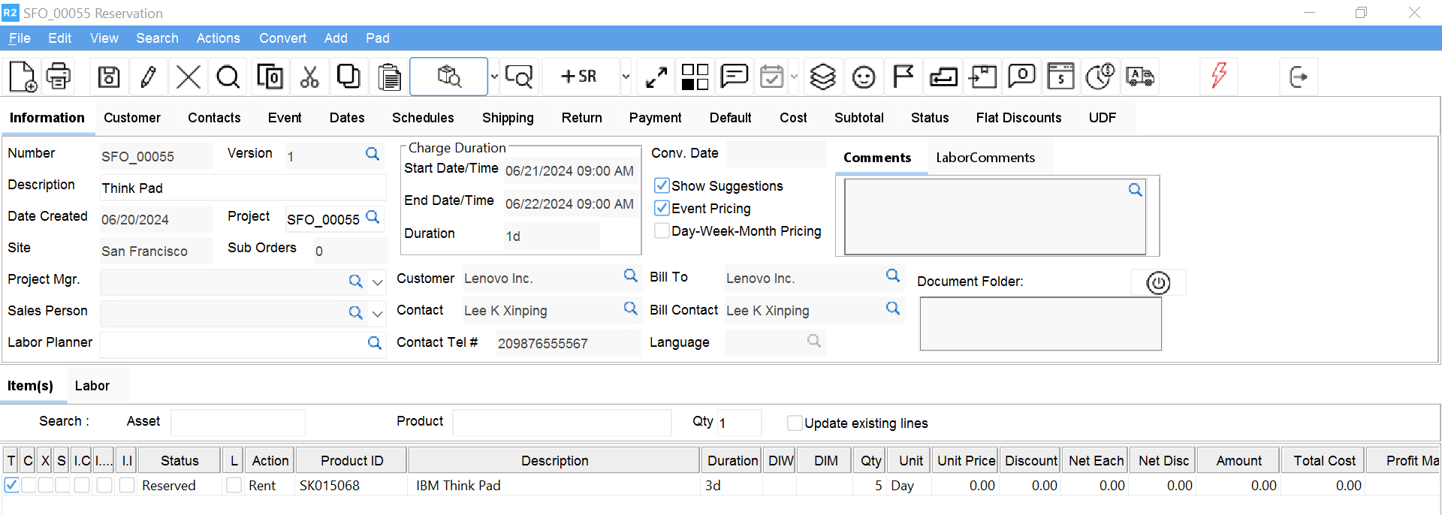1442x515 pixels.
Task: Click the document folder power icon
Action: coord(1158,283)
